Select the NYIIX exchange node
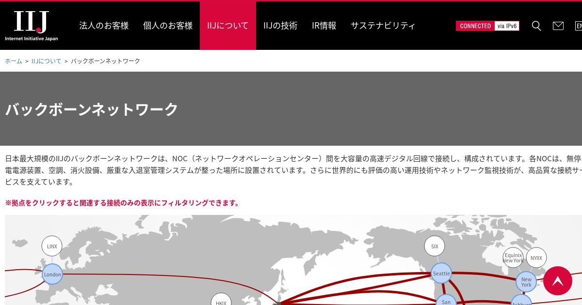Image resolution: width=582 pixels, height=305 pixels. [x=536, y=258]
